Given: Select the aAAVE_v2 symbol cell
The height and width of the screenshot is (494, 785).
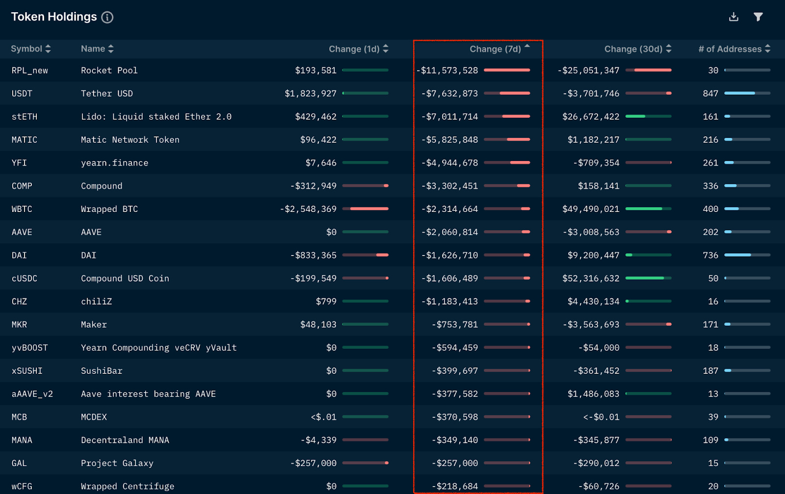Looking at the screenshot, I should (x=32, y=394).
